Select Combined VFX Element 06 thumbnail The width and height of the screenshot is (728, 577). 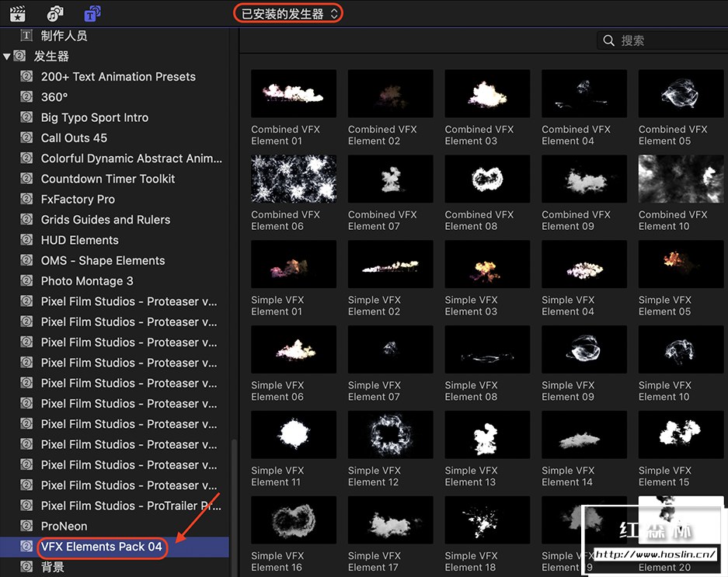pyautogui.click(x=294, y=179)
